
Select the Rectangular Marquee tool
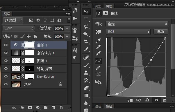click(x=86, y=19)
